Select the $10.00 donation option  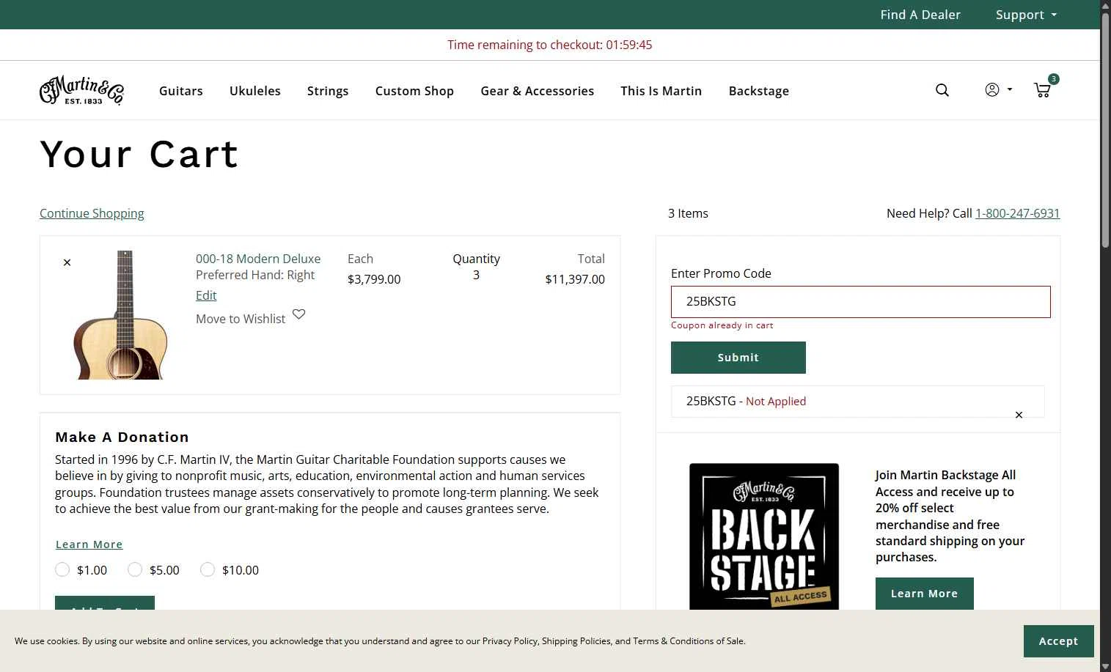pos(208,569)
